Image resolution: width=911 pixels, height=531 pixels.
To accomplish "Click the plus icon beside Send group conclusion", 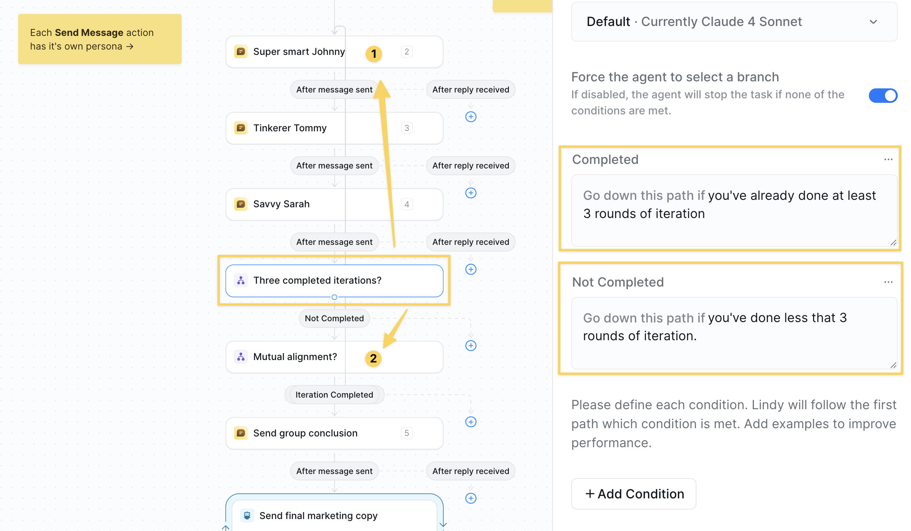I will click(471, 422).
